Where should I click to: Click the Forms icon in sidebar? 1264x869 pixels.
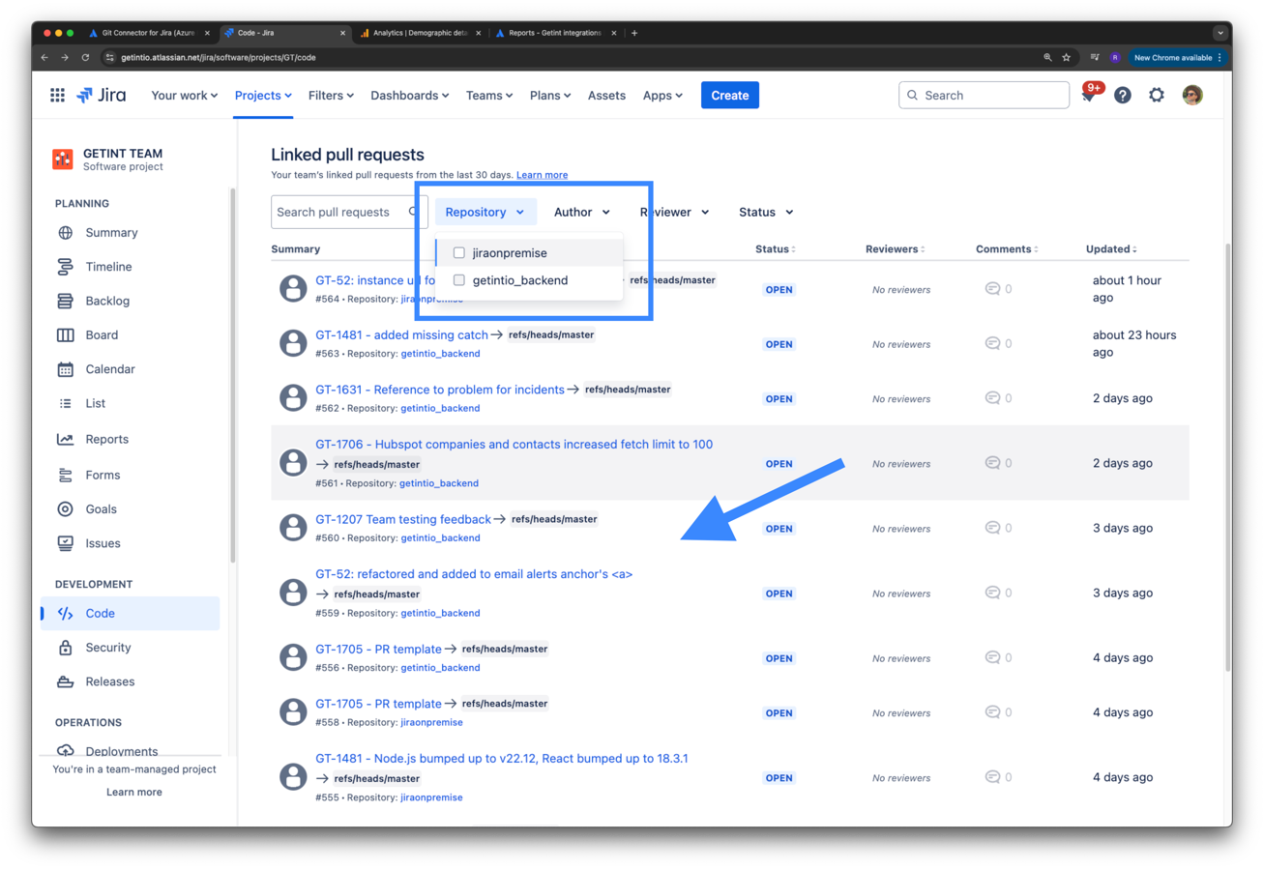(66, 475)
